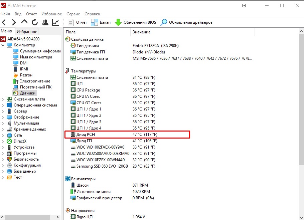
Task: Click the Сеть network icon
Action: [9, 135]
